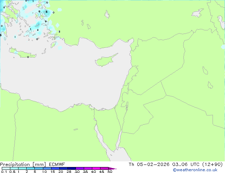
Task: Click the '03..06 UTC' time range text
Action: (x=186, y=165)
